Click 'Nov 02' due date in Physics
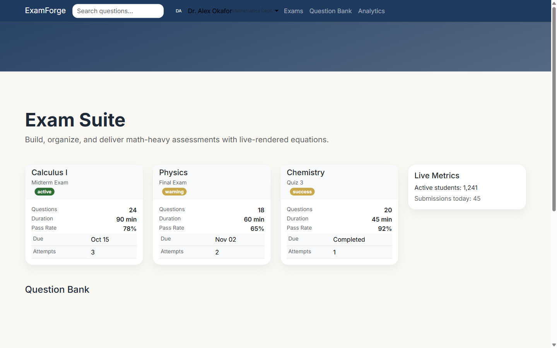Screen dimensions: 557x348 (226, 239)
